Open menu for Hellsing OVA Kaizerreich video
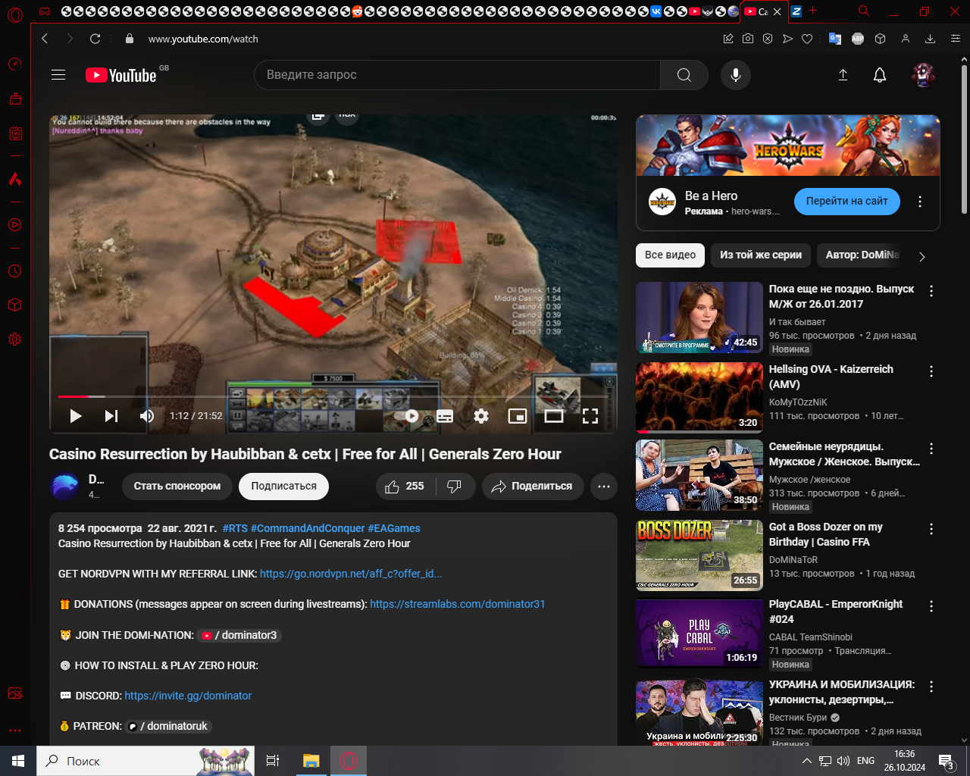This screenshot has height=776, width=970. click(x=931, y=371)
